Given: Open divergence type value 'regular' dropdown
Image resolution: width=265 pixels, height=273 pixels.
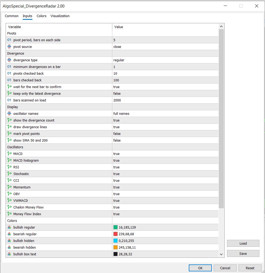Looking at the screenshot, I should [165, 60].
